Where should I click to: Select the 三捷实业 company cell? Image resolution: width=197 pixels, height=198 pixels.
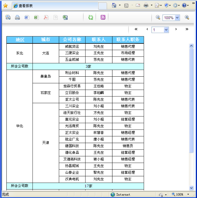(x=72, y=53)
